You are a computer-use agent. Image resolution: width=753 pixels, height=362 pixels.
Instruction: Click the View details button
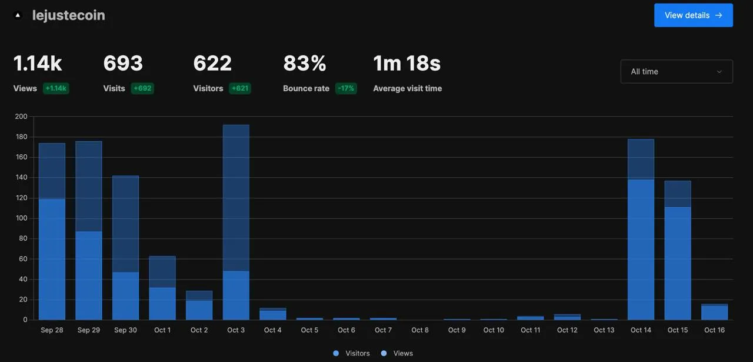[x=694, y=15]
